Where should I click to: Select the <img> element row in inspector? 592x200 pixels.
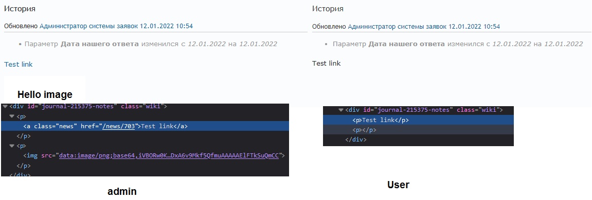point(145,155)
